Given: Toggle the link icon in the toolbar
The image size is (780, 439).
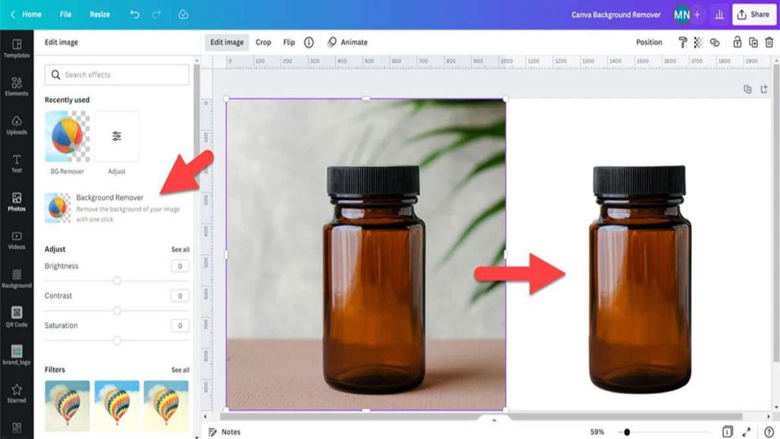Looking at the screenshot, I should 714,42.
